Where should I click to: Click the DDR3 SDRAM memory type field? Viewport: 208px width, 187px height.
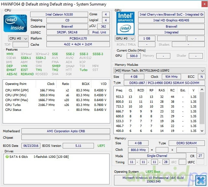coord(187,143)
